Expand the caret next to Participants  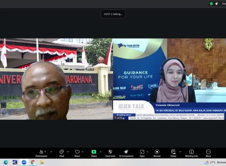coord(51,152)
